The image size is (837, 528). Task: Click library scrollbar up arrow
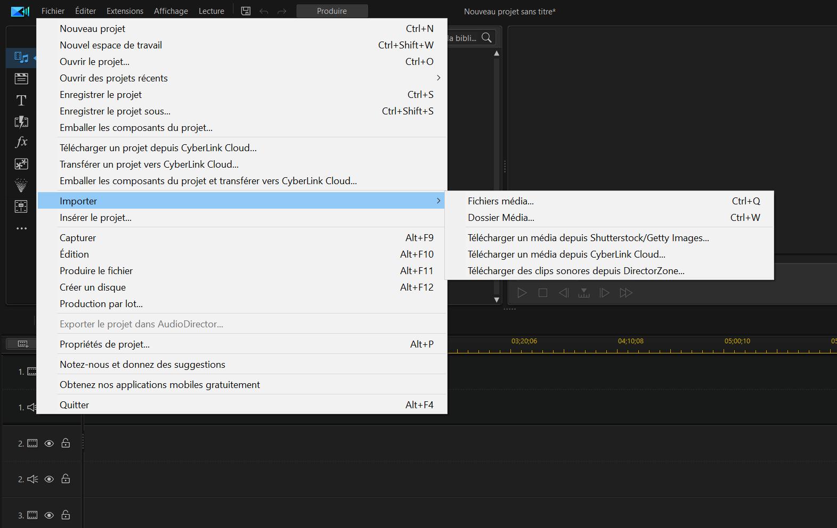click(x=497, y=53)
